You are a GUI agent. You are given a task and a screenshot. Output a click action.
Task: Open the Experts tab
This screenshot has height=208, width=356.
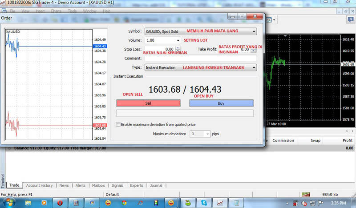[137, 185]
